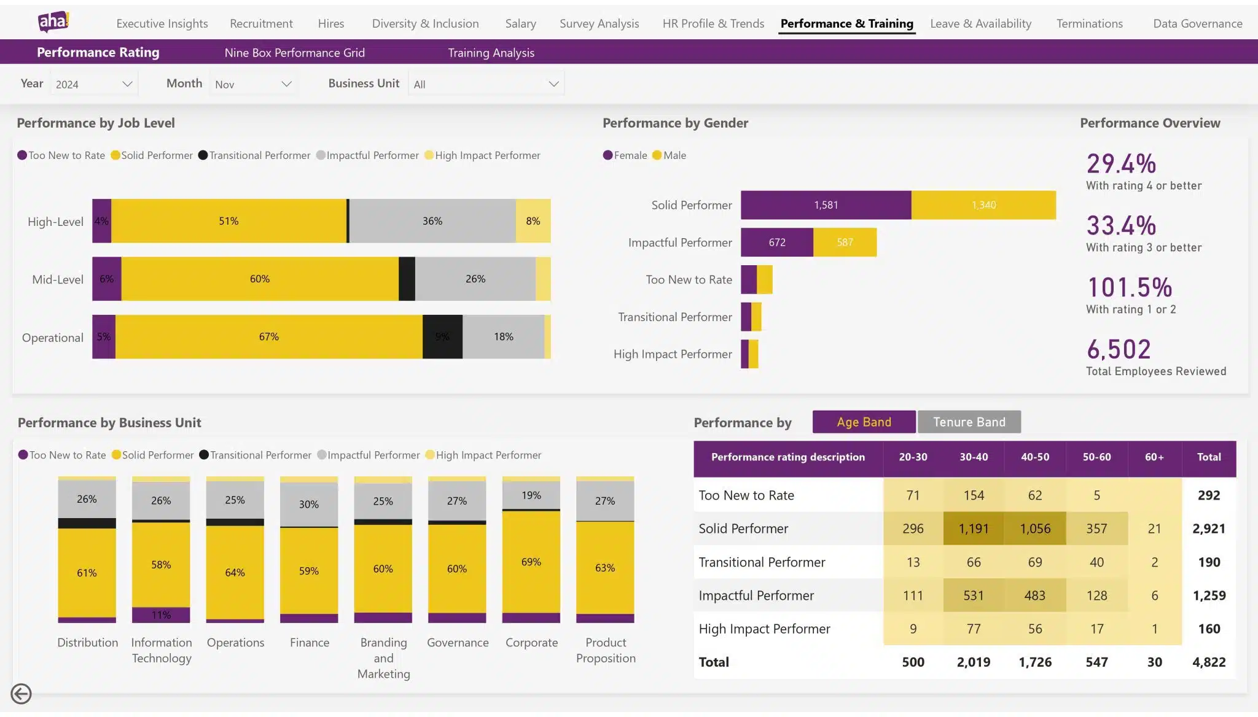
Task: Click the Female legend marker in Performance by Gender
Action: (607, 155)
